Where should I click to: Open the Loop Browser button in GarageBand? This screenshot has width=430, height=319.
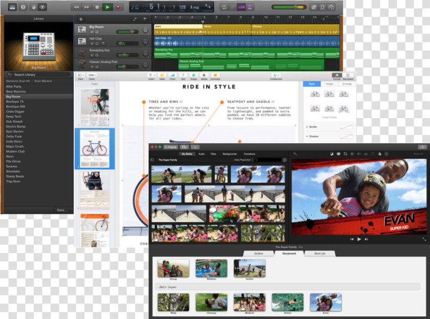[322, 7]
